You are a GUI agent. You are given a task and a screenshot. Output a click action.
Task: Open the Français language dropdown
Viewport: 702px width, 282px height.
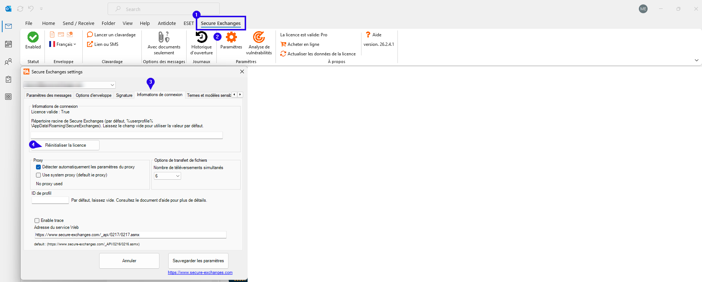pyautogui.click(x=62, y=44)
